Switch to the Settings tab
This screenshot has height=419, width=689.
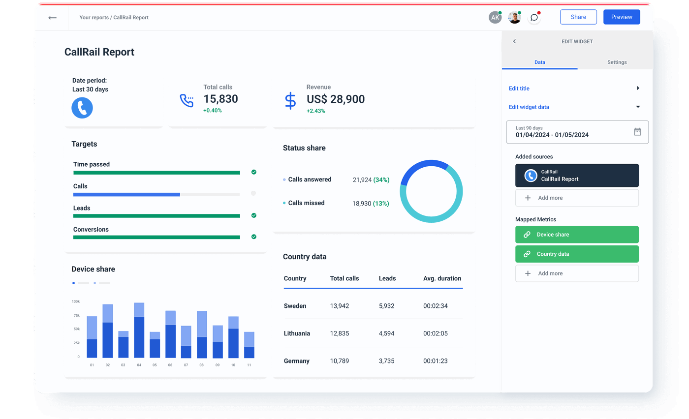pos(617,62)
